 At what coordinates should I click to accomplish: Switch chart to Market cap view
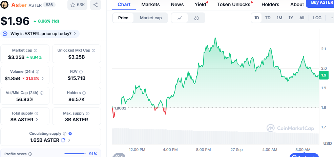(151, 18)
